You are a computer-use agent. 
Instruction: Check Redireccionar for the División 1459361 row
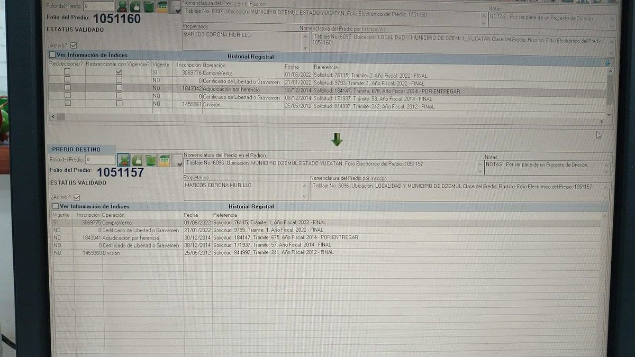point(67,104)
